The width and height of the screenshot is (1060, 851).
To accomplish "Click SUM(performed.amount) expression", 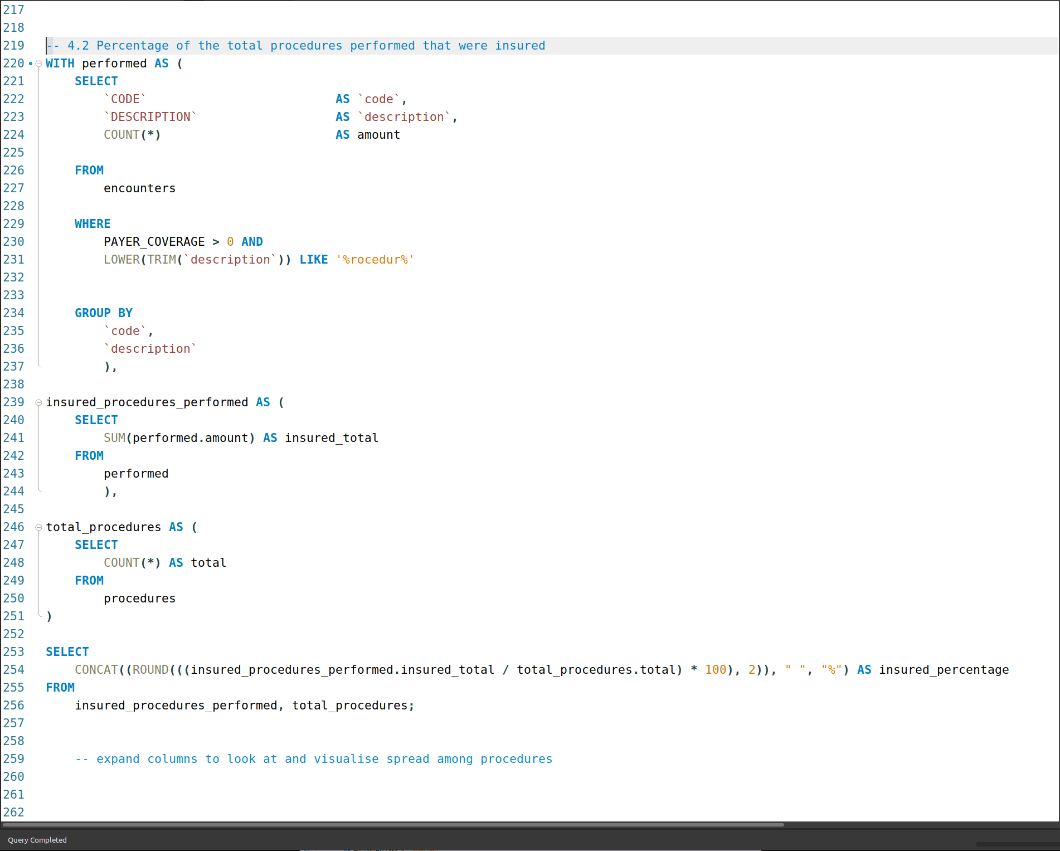I will click(179, 438).
